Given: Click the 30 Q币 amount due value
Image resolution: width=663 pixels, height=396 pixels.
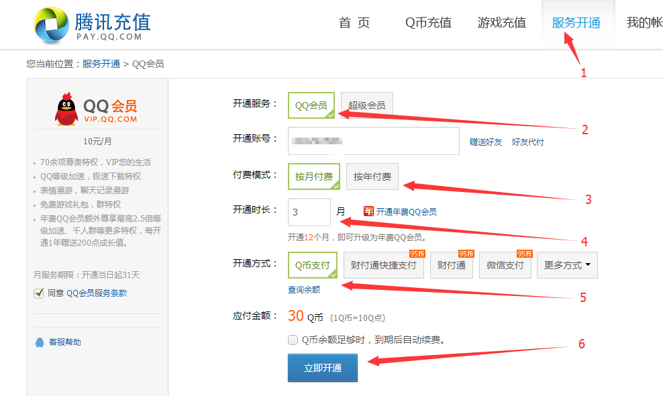Looking at the screenshot, I should [305, 316].
